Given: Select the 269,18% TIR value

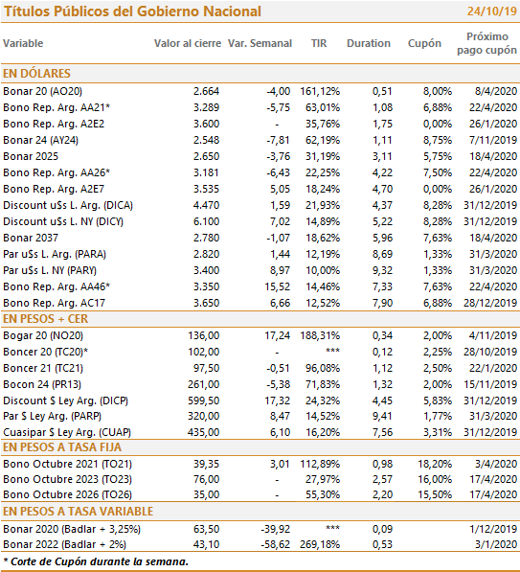Looking at the screenshot, I should tap(320, 544).
